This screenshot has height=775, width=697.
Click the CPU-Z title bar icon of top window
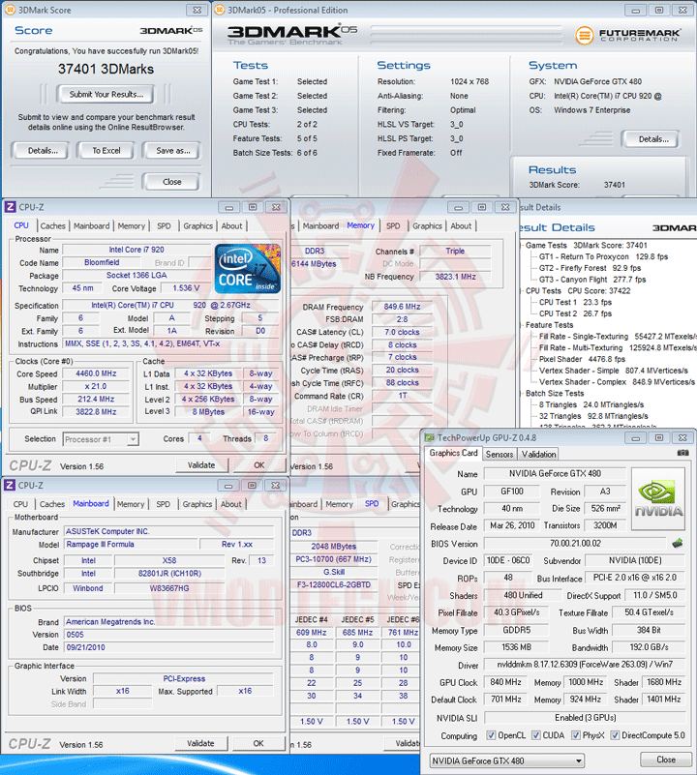point(10,207)
